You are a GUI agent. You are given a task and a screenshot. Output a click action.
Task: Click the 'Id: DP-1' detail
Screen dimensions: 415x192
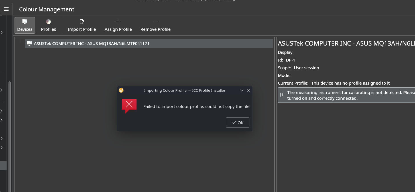(x=286, y=60)
